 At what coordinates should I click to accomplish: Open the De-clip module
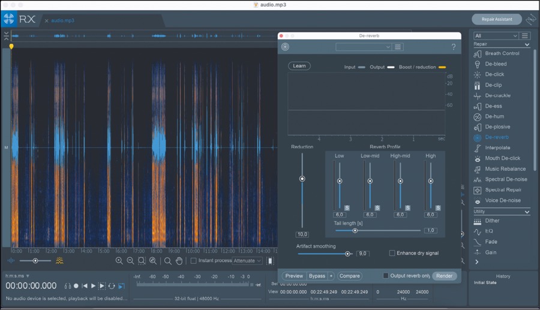[x=488, y=85]
